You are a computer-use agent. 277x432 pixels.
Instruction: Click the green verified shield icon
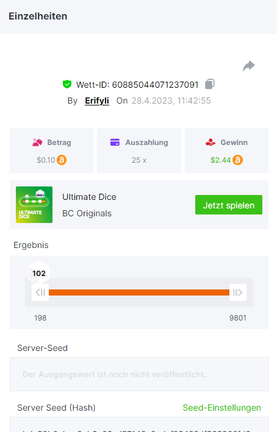(x=67, y=84)
